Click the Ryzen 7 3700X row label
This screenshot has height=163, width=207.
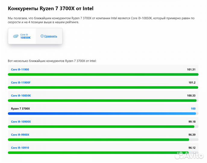point(20,109)
